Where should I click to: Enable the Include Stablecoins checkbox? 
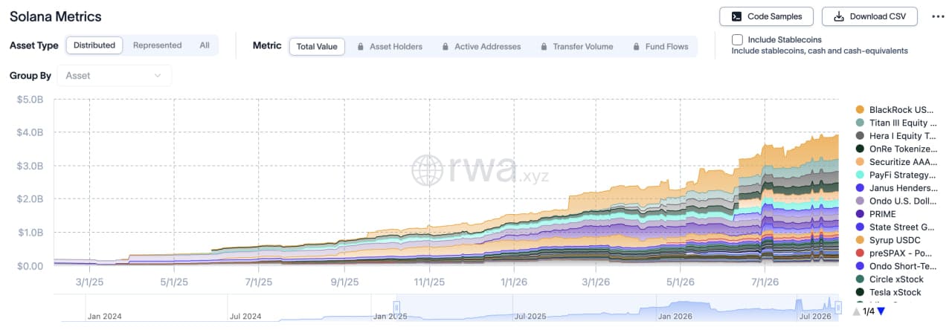[x=737, y=39]
